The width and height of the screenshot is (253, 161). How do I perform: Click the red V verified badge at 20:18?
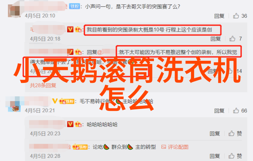[x=70, y=30]
